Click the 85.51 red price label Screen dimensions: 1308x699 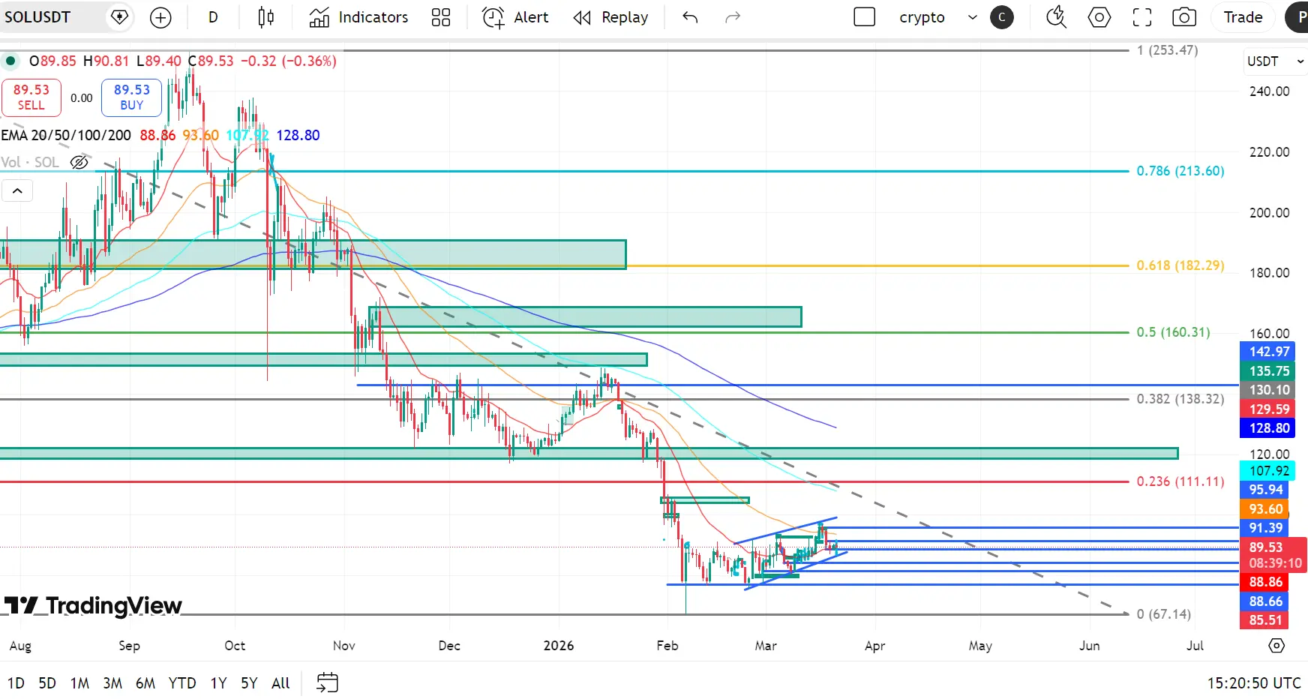coord(1265,620)
